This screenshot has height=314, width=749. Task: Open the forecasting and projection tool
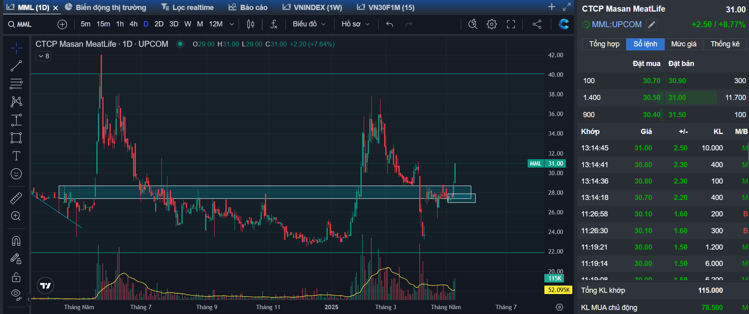(x=16, y=120)
